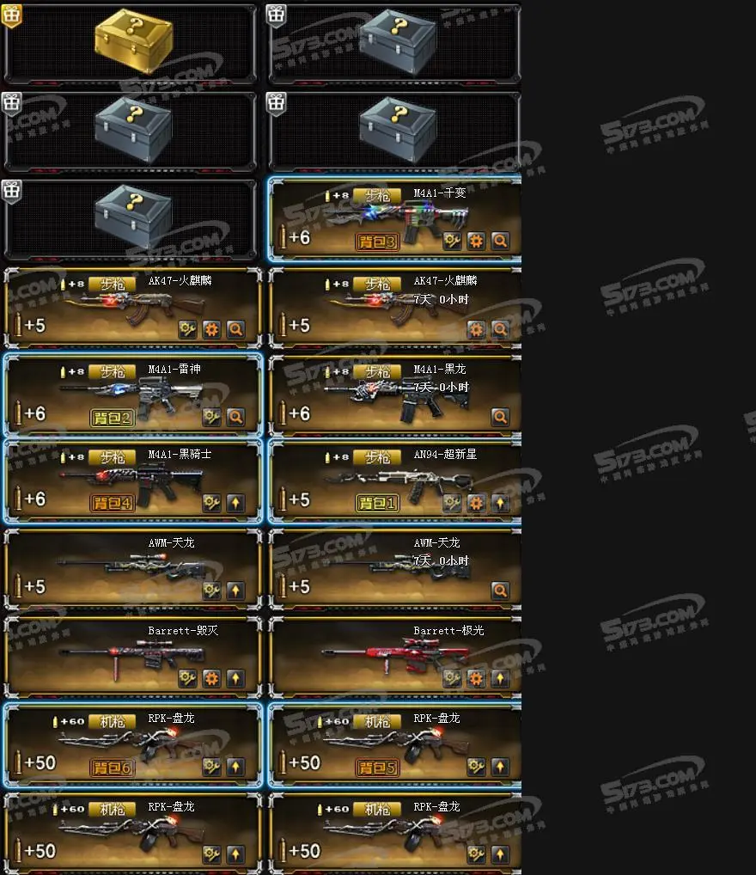The height and width of the screenshot is (875, 756).
Task: Click the wrench icon on M4A1-雷神 card
Action: (211, 417)
